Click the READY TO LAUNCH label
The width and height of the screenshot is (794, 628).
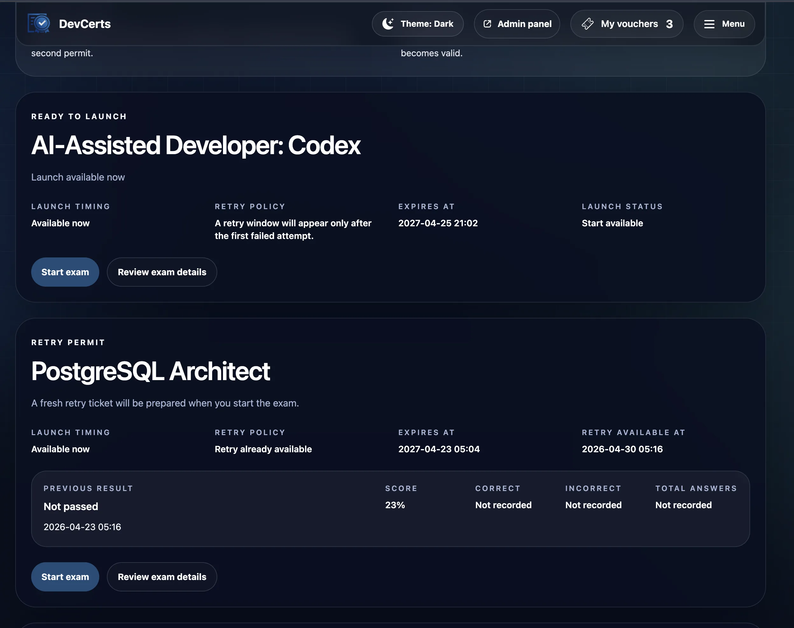[x=79, y=117]
